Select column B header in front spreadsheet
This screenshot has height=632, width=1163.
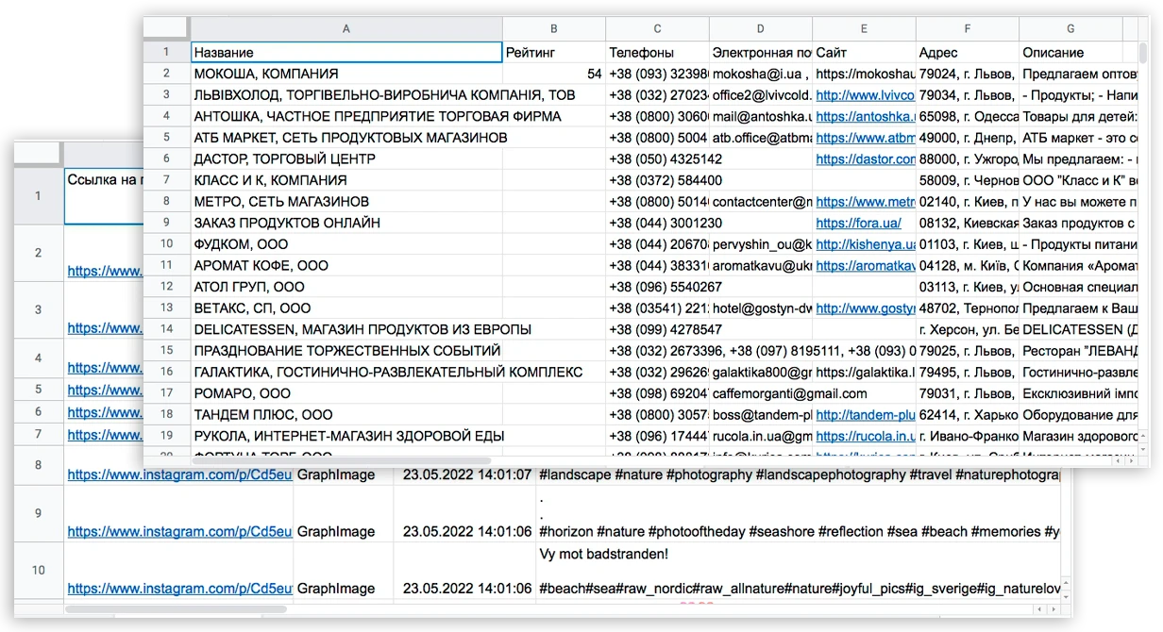[x=553, y=29]
